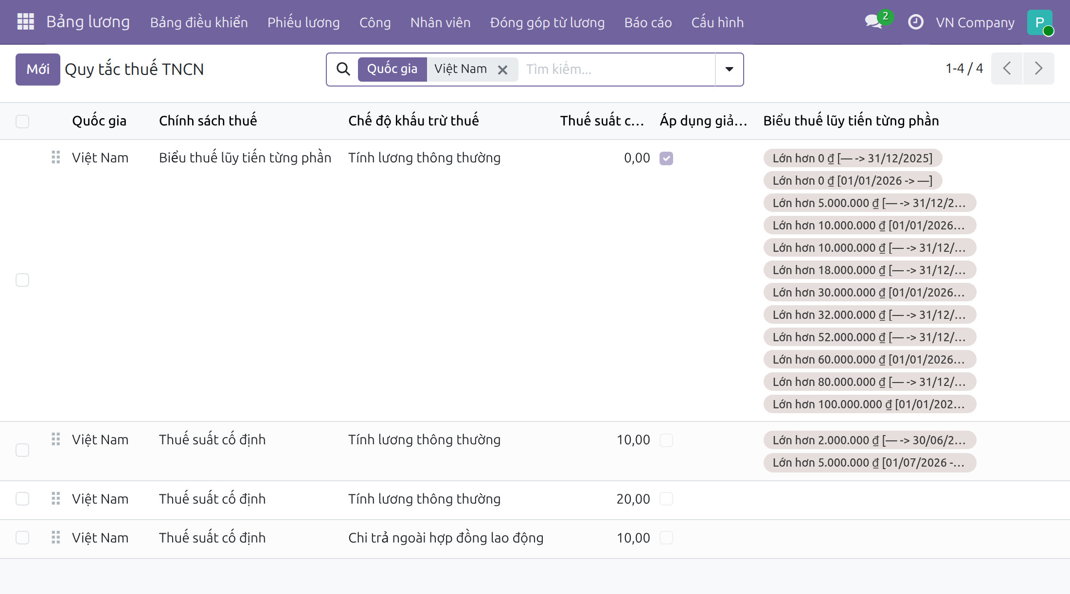This screenshot has width=1070, height=594.
Task: Open the conversations chat icon with badge
Action: pos(874,22)
